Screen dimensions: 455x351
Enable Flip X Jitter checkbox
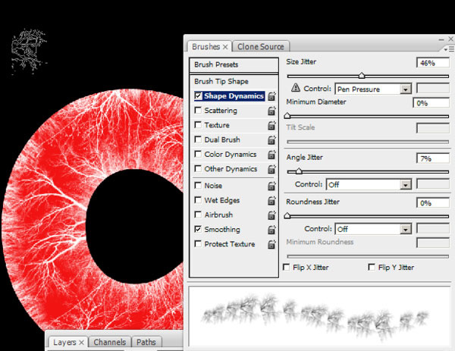coord(286,267)
